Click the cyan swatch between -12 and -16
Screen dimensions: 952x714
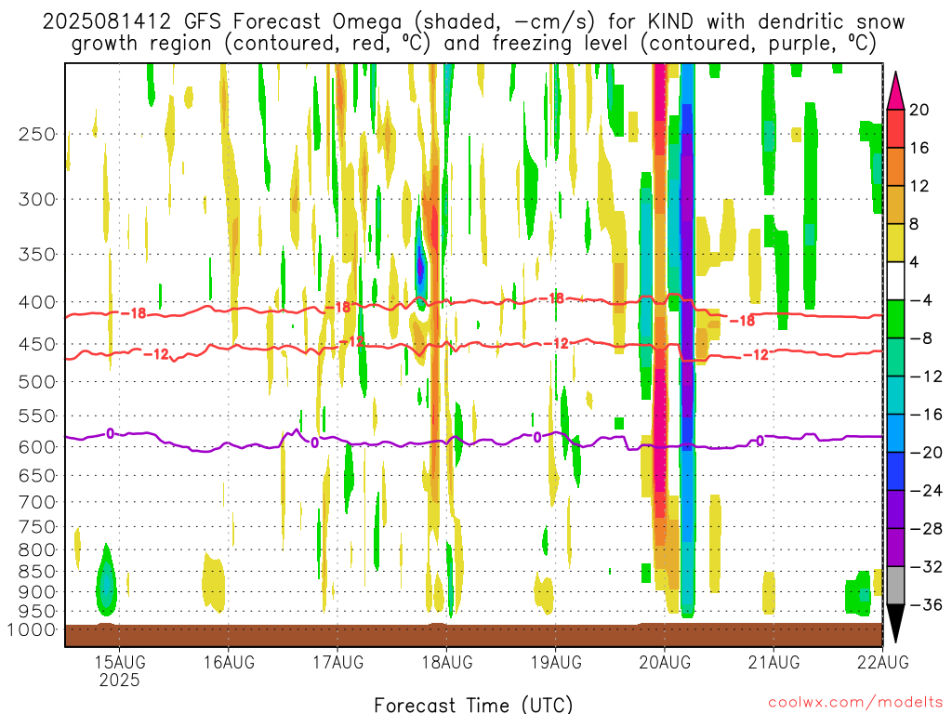pyautogui.click(x=895, y=395)
